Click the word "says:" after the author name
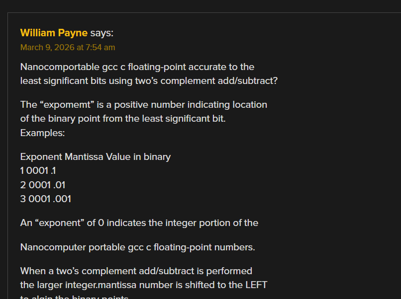The height and width of the screenshot is (299, 401). (102, 33)
